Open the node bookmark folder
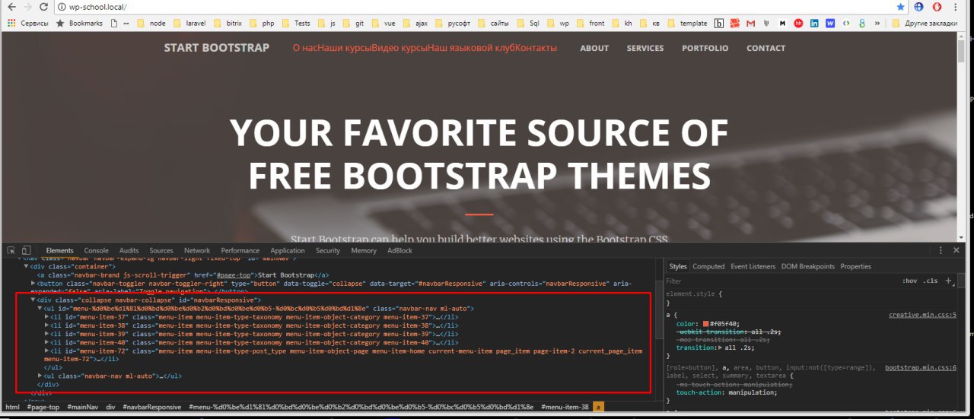 point(151,24)
